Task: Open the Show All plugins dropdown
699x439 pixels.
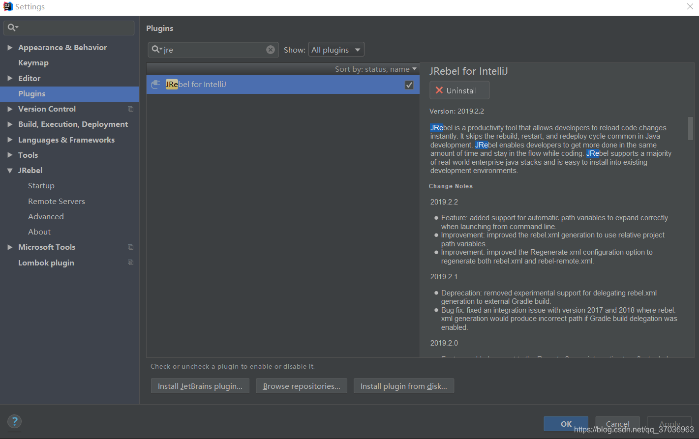Action: tap(336, 49)
